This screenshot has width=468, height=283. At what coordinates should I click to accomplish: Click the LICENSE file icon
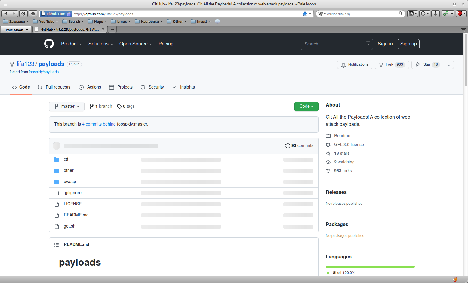coord(57,204)
